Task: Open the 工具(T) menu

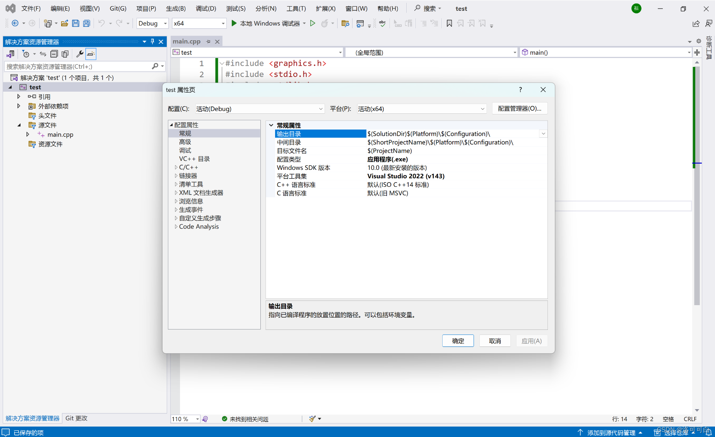Action: point(296,9)
